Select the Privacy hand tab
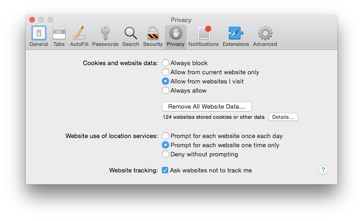This screenshot has width=363, height=221. 176,36
